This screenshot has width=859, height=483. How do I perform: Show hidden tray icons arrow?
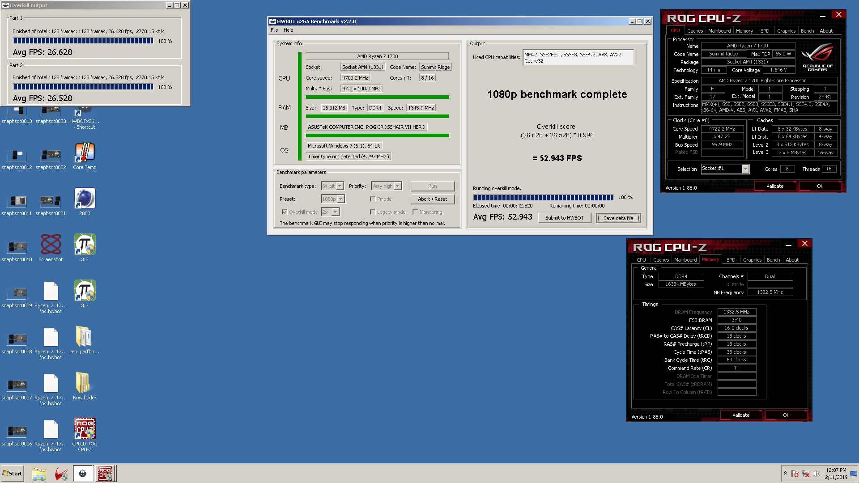[x=785, y=473]
